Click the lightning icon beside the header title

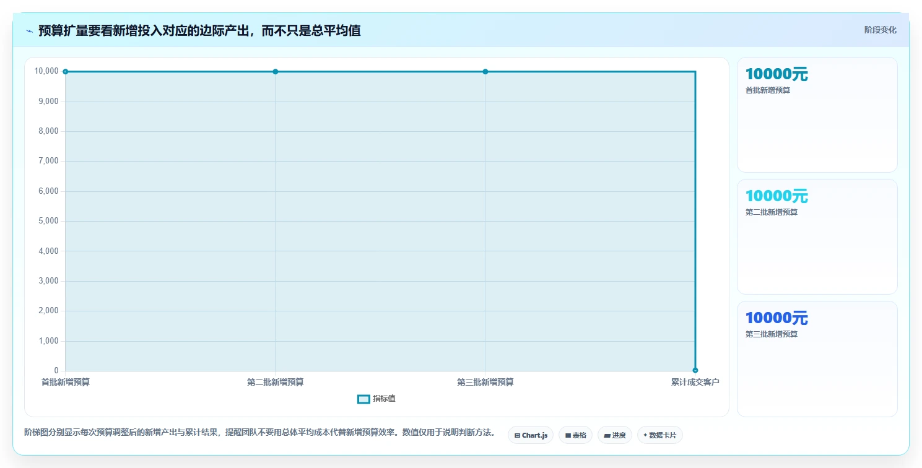[x=29, y=30]
